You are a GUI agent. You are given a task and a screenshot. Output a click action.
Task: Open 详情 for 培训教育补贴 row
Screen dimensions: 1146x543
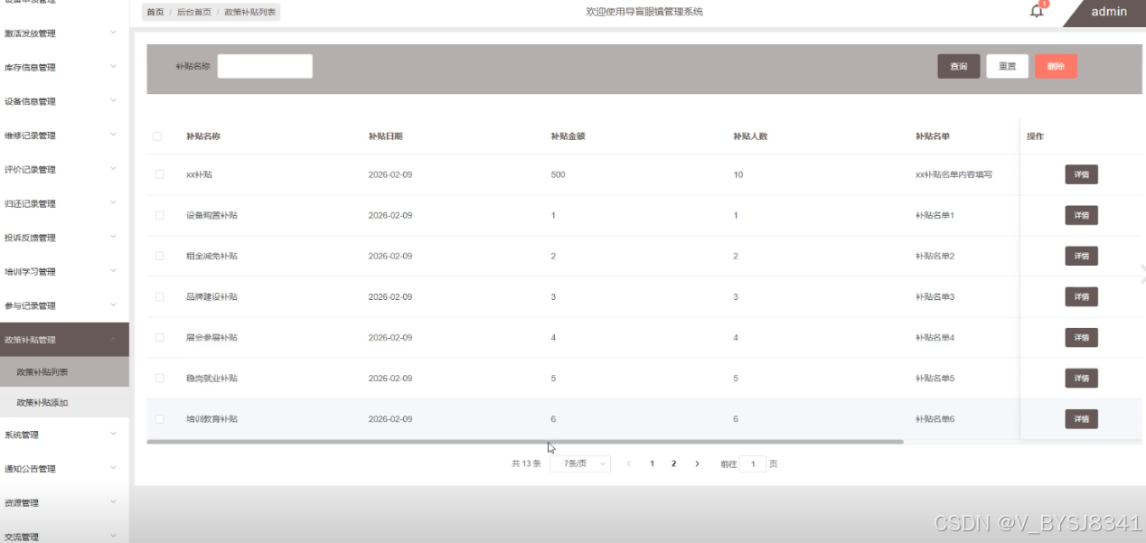1081,419
